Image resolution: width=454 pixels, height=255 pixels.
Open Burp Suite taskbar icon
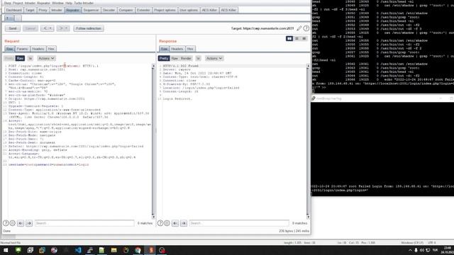coord(150,250)
